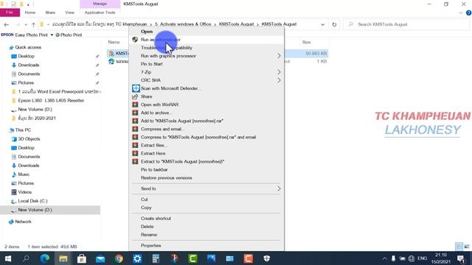The image size is (472, 265).
Task: Refresh the current folder view
Action: [x=334, y=24]
